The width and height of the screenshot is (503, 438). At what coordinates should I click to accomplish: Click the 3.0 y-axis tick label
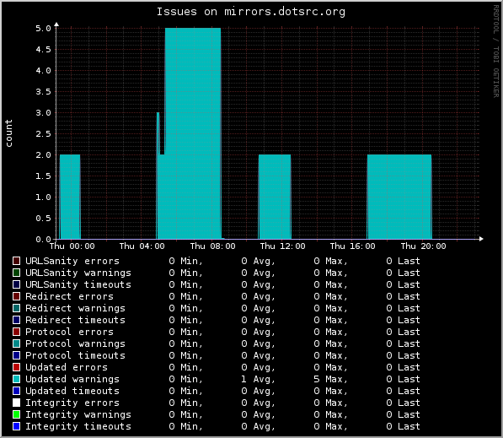pyautogui.click(x=43, y=113)
